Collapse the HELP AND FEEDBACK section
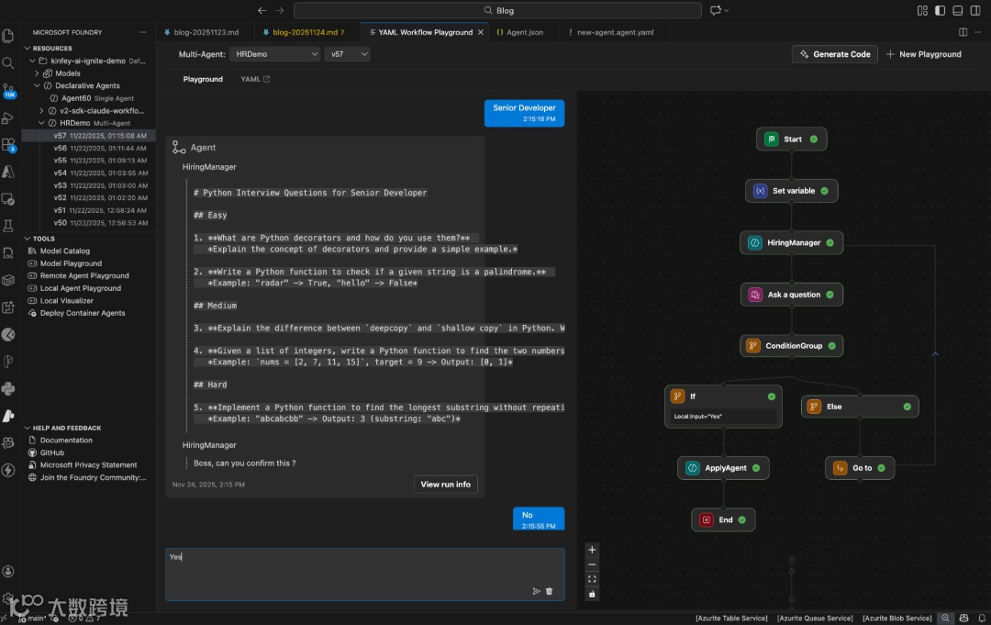The height and width of the screenshot is (625, 991). point(28,428)
